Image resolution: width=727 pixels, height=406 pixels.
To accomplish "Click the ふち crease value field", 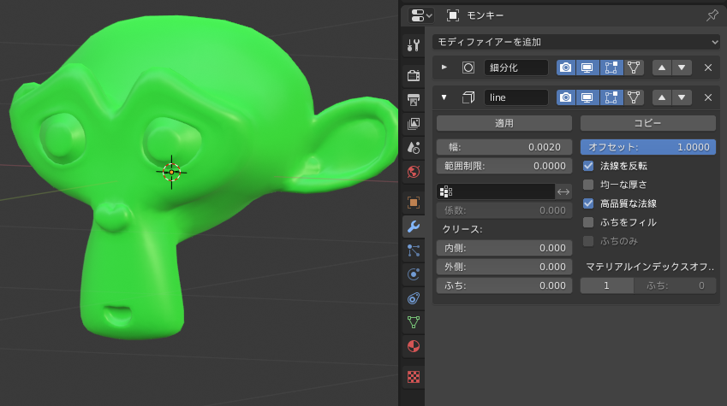I will [504, 285].
